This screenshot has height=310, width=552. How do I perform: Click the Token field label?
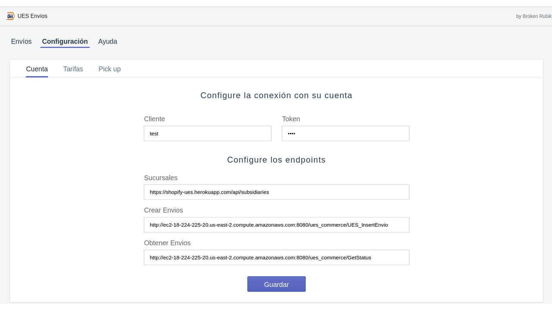pyautogui.click(x=291, y=119)
